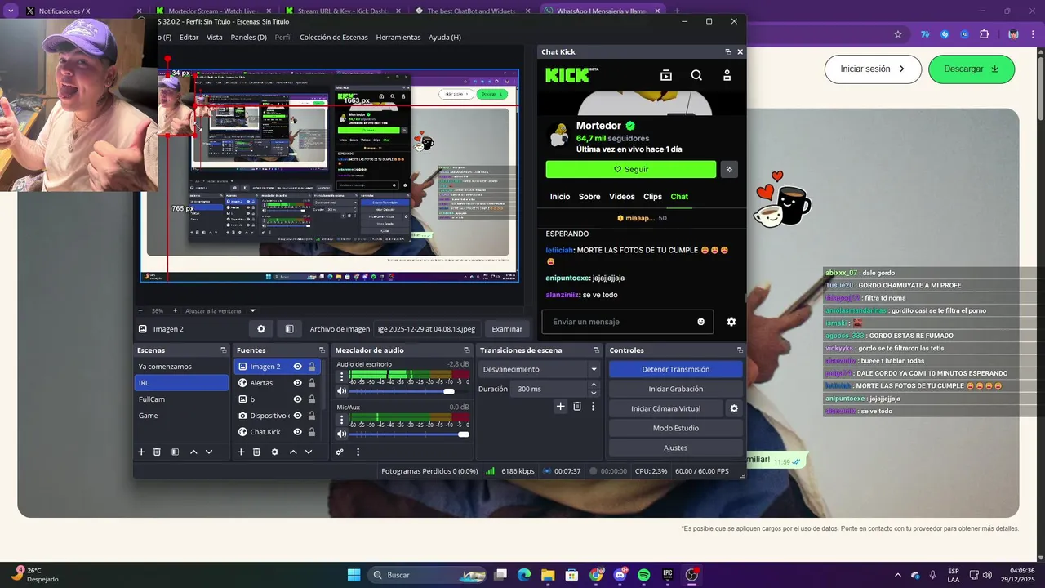Open emoji picker in Kick message box
This screenshot has height=588, width=1045.
click(x=700, y=322)
